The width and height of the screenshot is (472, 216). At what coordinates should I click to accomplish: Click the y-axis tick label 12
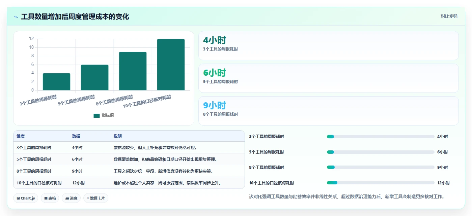[x=31, y=39]
